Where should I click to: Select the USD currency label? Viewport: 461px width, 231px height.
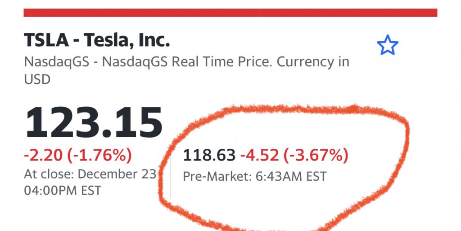tap(37, 79)
